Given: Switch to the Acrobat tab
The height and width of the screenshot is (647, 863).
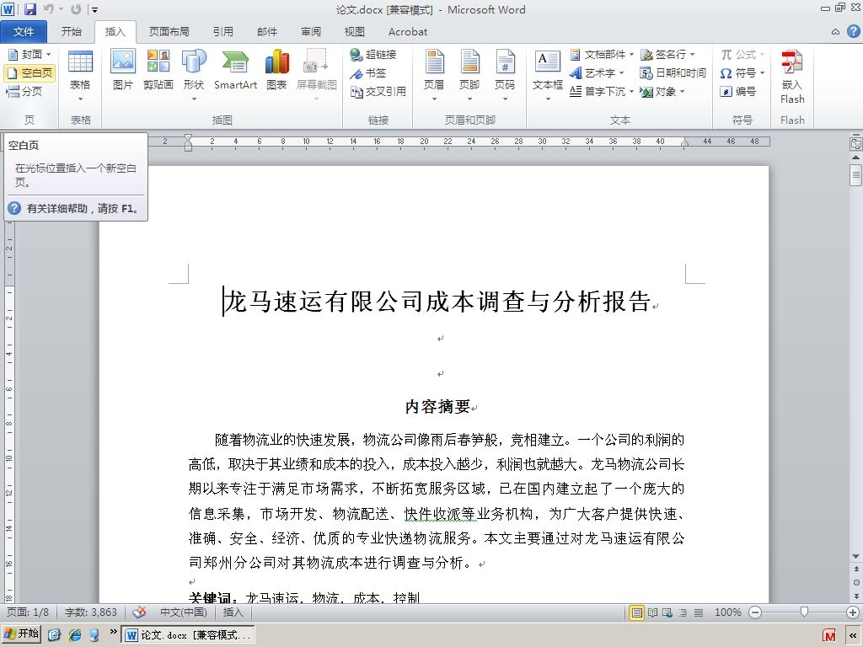Looking at the screenshot, I should (x=408, y=32).
